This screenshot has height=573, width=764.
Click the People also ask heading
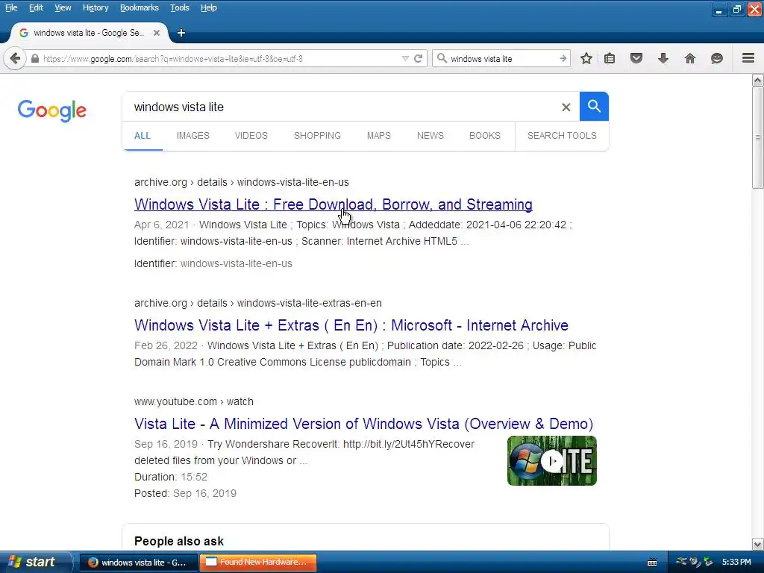(179, 542)
